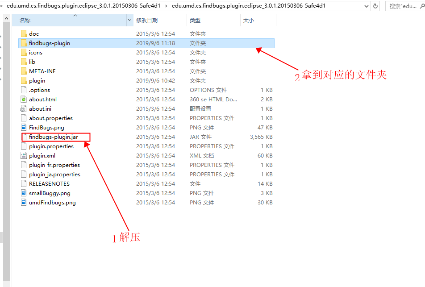Select the META-INF folder icon

(24, 71)
